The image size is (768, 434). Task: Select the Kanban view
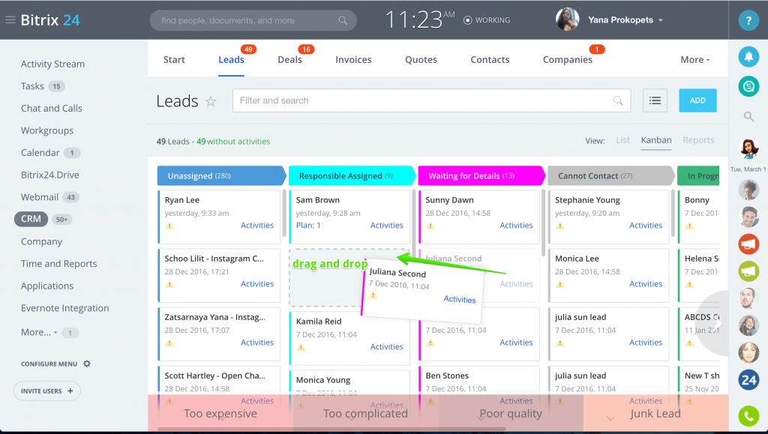click(x=656, y=140)
